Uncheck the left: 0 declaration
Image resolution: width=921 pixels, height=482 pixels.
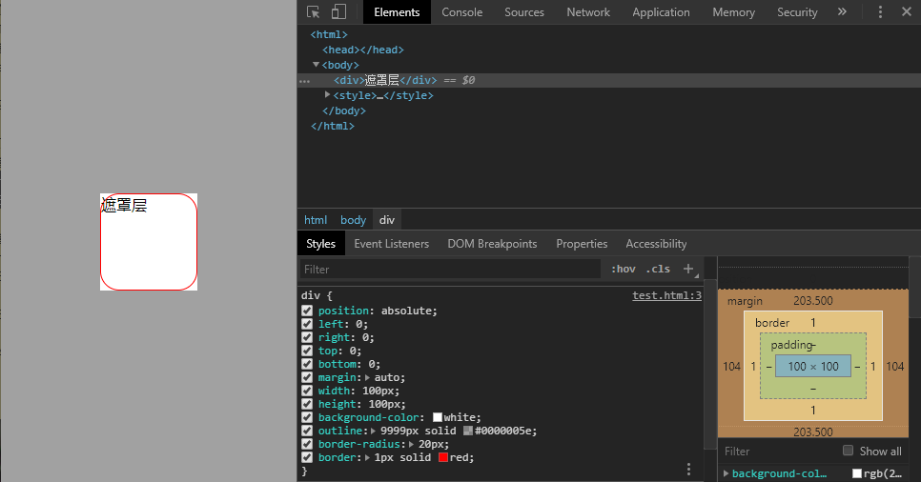(x=307, y=324)
